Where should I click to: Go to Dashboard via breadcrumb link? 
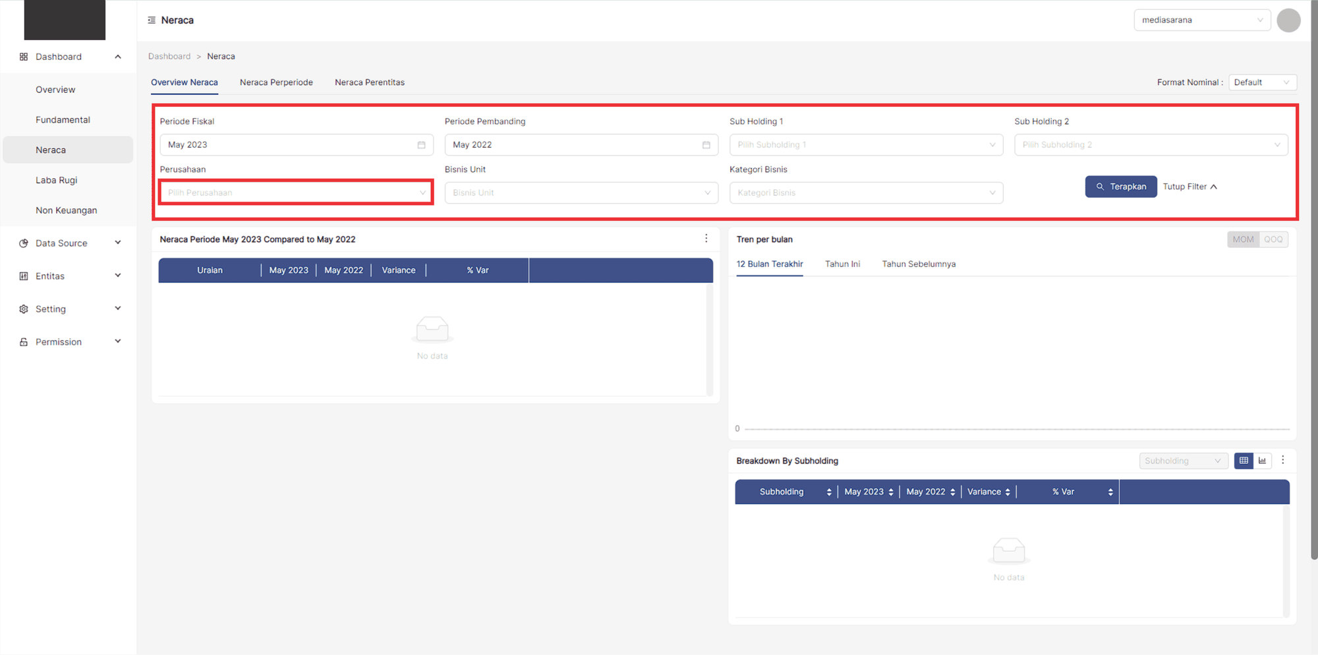click(x=169, y=57)
